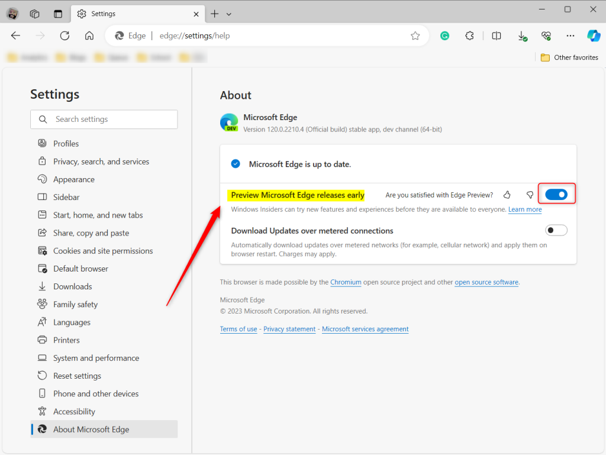Open Sidebar settings
Screen dimensions: 606x455
point(104,197)
